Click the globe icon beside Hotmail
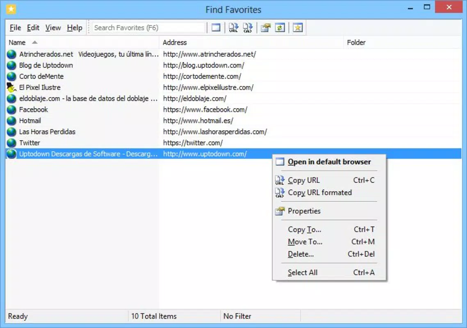 (x=11, y=121)
